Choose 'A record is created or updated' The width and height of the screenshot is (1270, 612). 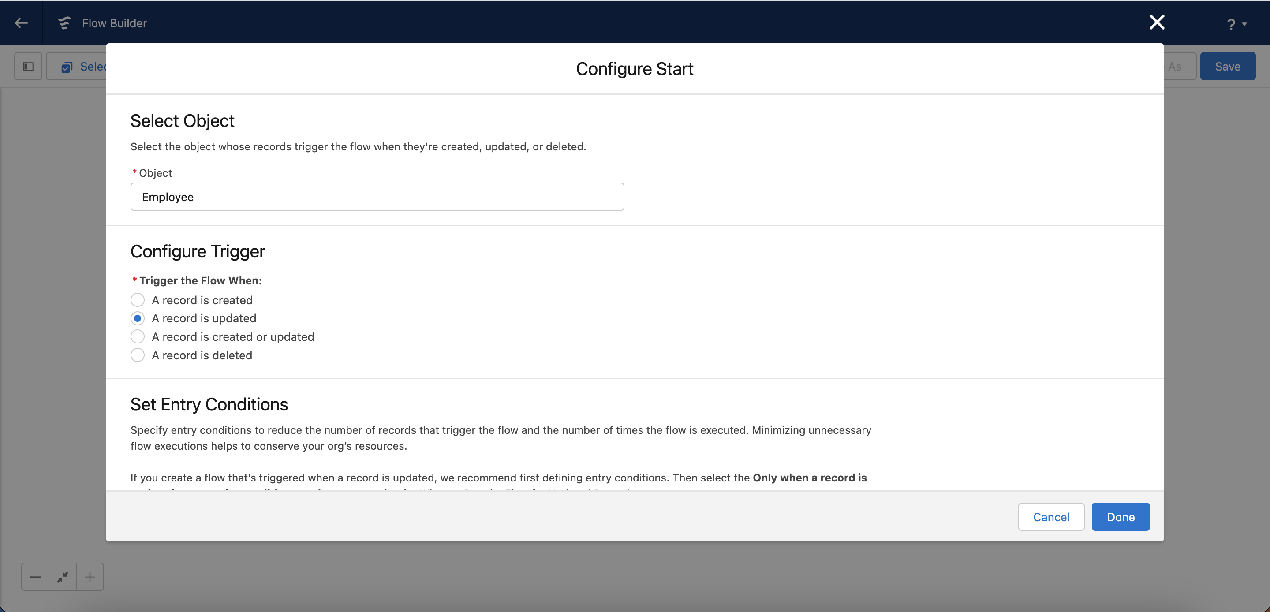click(138, 336)
